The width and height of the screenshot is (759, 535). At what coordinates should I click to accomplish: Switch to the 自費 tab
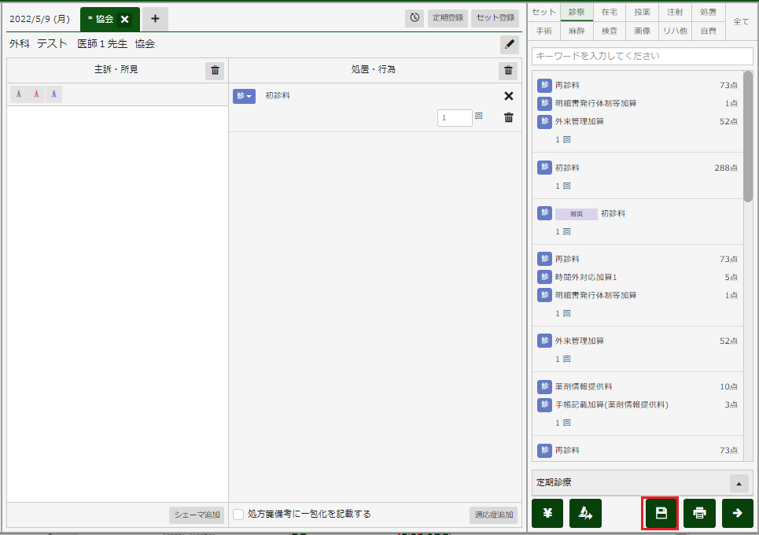tap(708, 31)
